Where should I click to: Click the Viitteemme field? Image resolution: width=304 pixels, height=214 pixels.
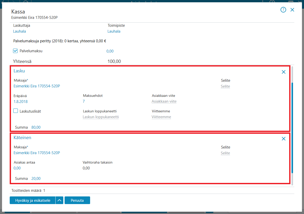161,117
